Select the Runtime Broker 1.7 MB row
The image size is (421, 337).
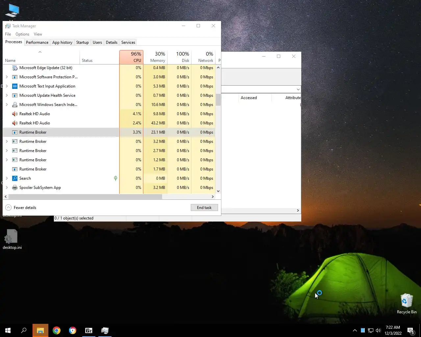(x=109, y=169)
